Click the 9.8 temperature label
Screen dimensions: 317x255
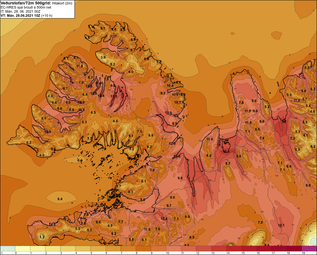[180, 178]
